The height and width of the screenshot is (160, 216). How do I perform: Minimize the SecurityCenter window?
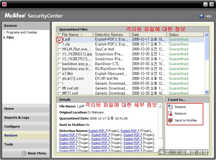coord(206,4)
